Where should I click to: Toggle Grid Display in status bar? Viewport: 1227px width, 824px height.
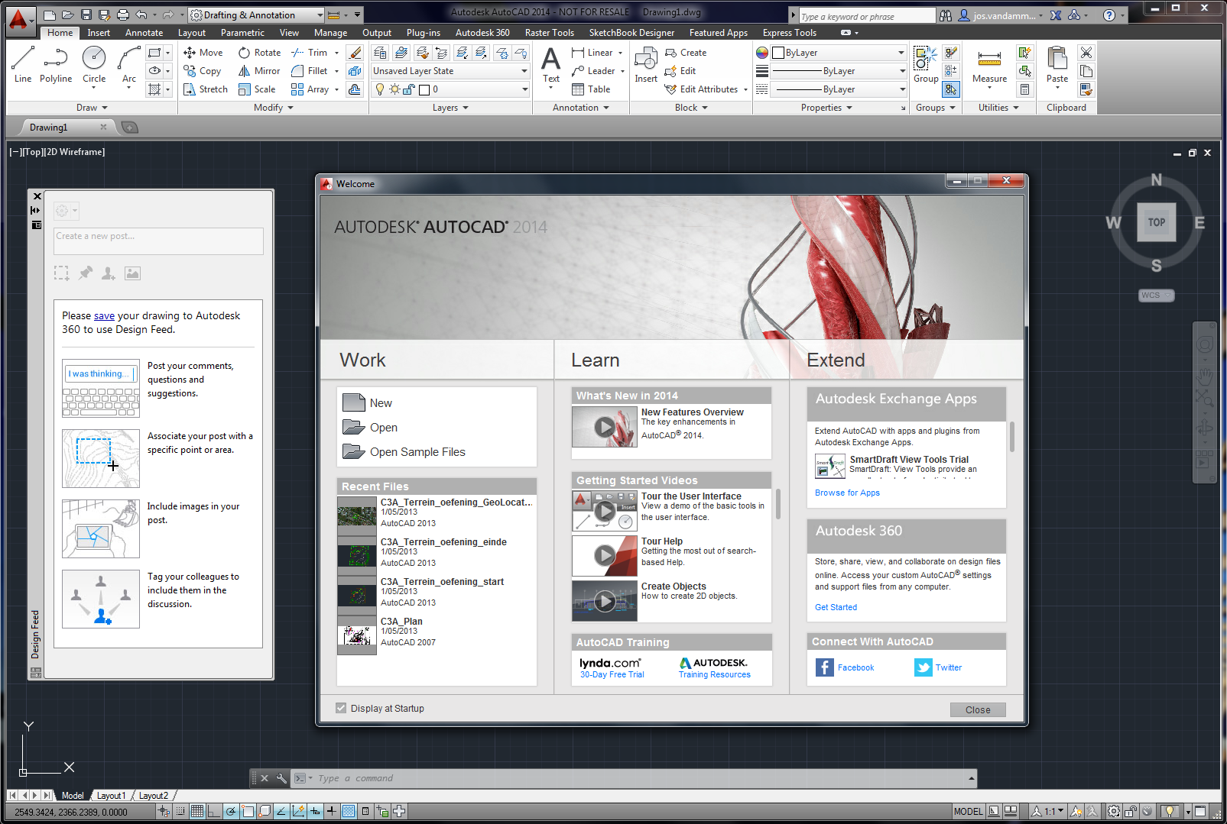197,811
